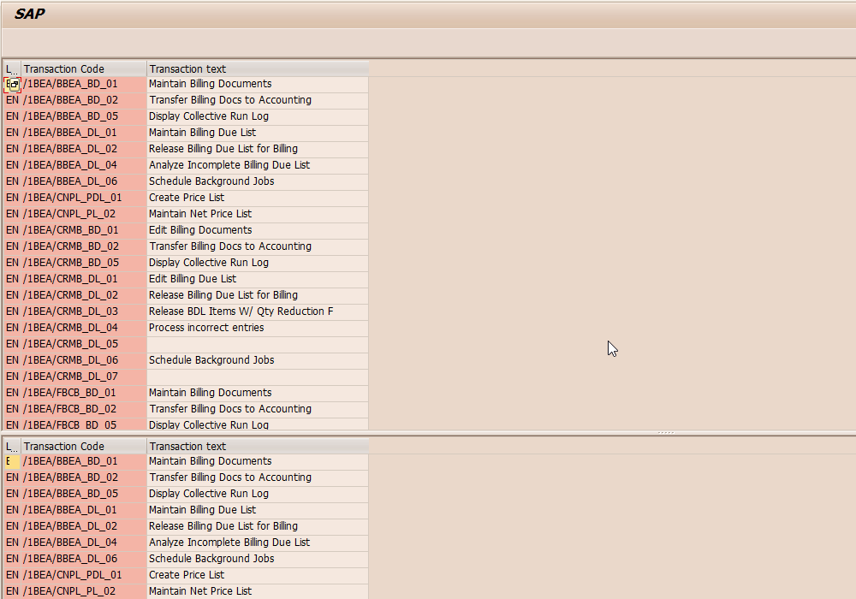Screen dimensions: 856x599
Task: Select lower table Transaction Code column header
Action: tap(84, 446)
